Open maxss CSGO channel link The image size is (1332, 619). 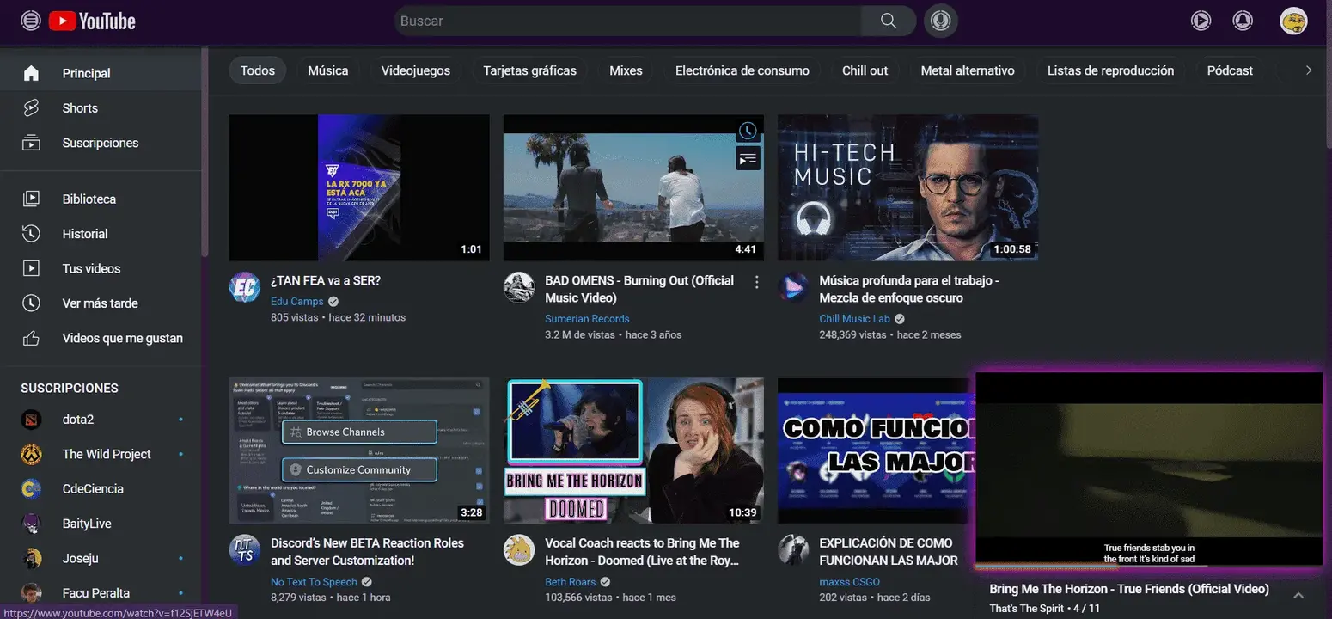tap(850, 582)
